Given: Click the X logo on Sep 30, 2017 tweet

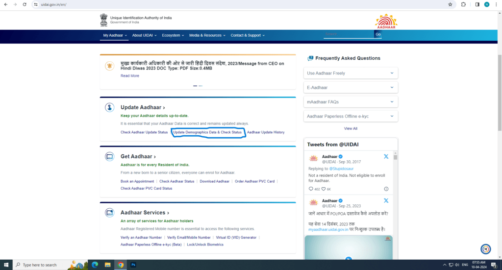Looking at the screenshot, I should click(386, 156).
